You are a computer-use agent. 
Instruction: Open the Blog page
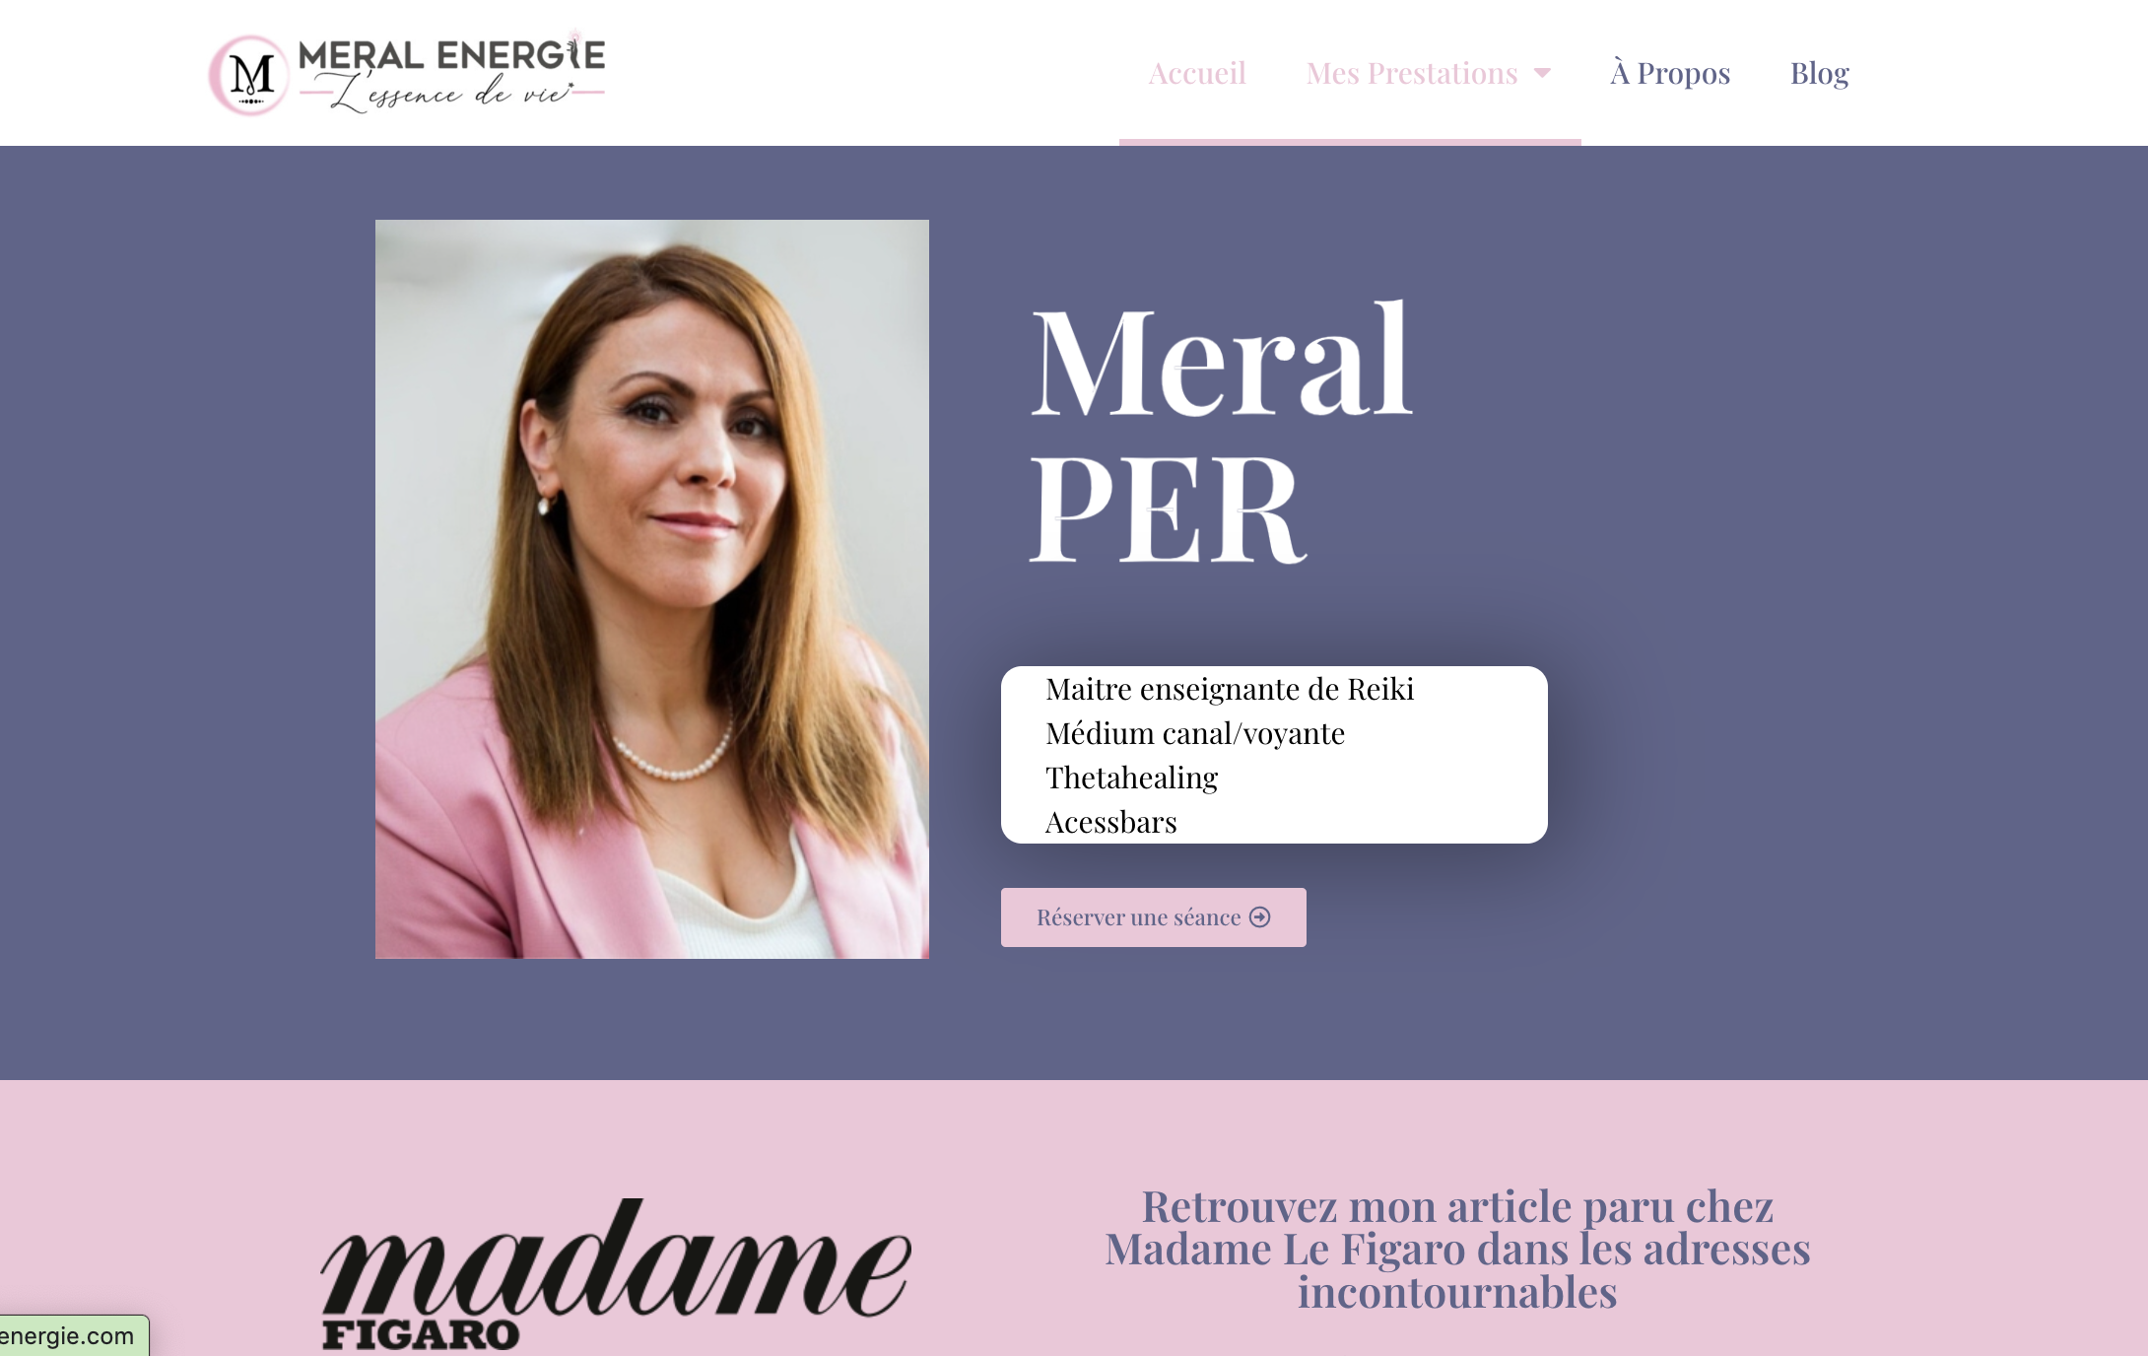pos(1819,73)
